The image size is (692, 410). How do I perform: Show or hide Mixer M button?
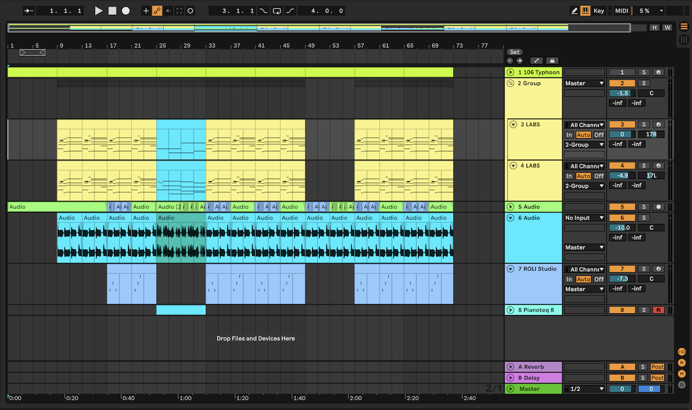pos(682,374)
